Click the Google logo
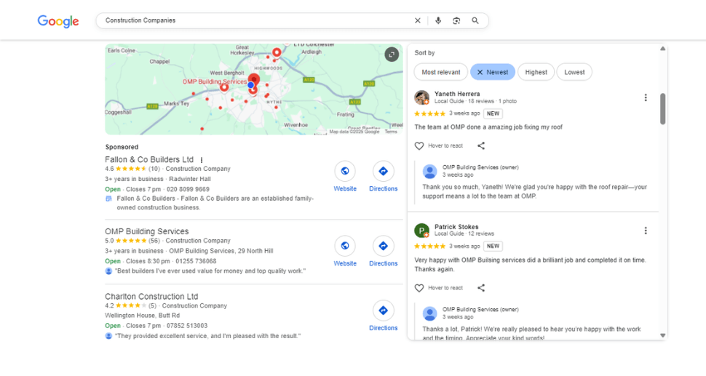The height and width of the screenshot is (376, 706). click(x=58, y=20)
